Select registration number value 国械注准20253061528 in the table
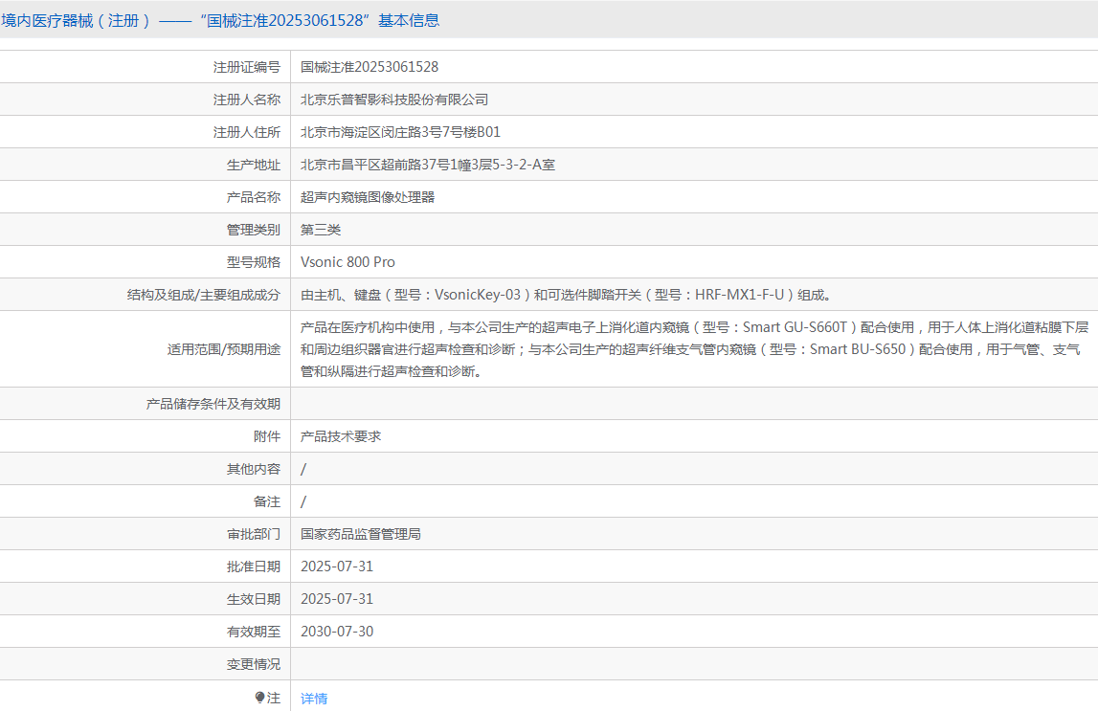Viewport: 1098px width, 711px height. click(370, 66)
